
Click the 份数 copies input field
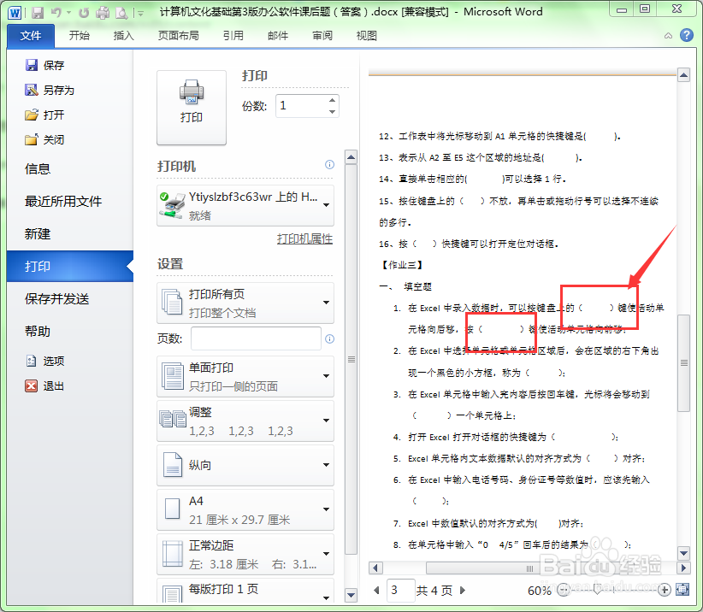(301, 106)
